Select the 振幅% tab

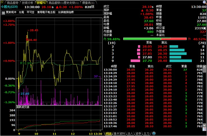[41, 3]
